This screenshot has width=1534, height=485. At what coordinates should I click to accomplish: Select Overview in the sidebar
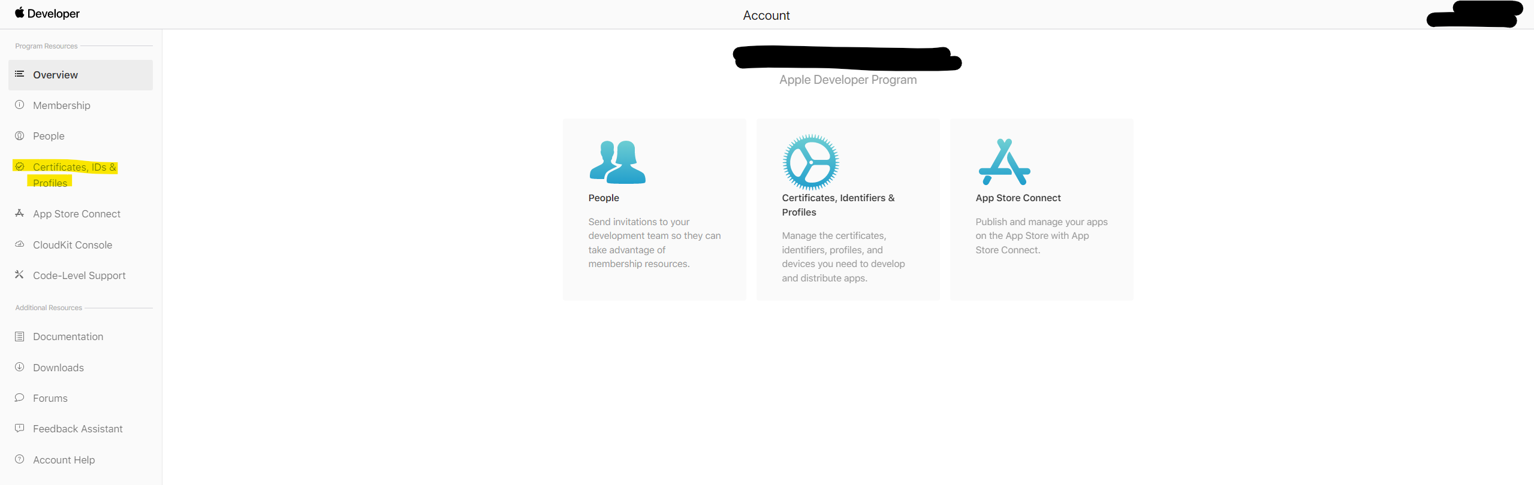(x=80, y=75)
